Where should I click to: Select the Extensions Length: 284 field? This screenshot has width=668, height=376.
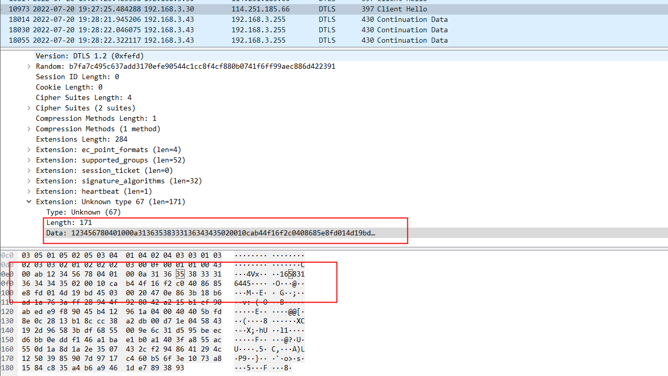81,139
